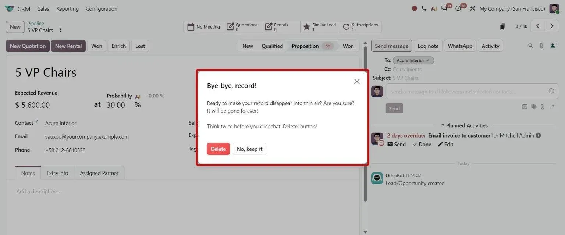
Task: Click the New Quotation button
Action: [x=28, y=46]
